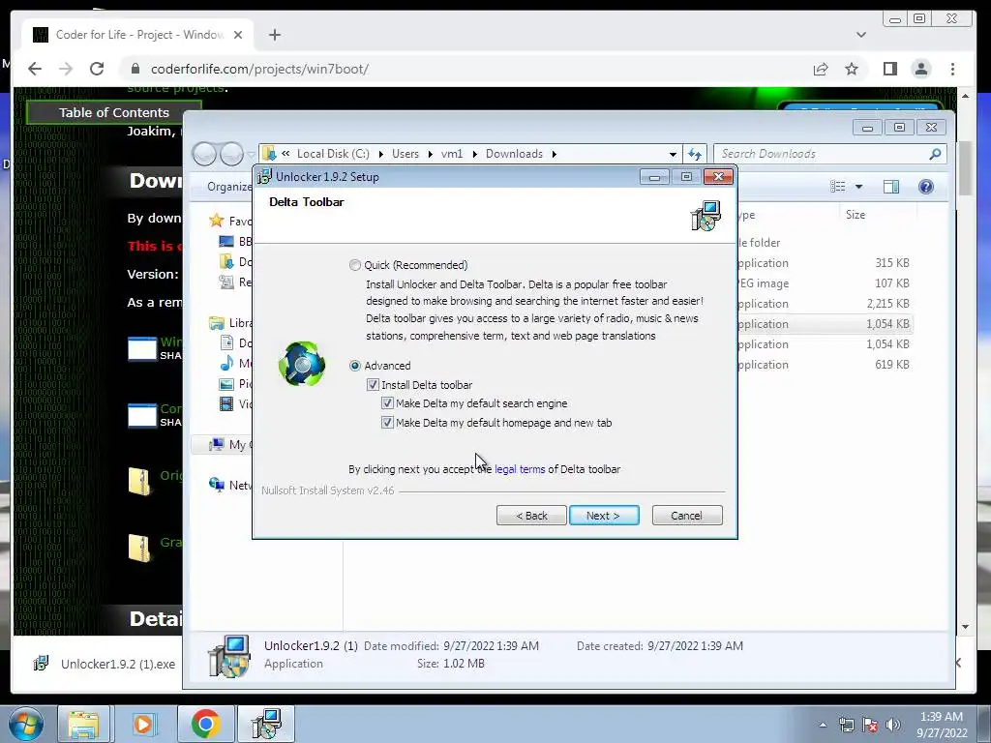Click the Downloads breadcrumb segment
The image size is (991, 743).
[x=514, y=154]
